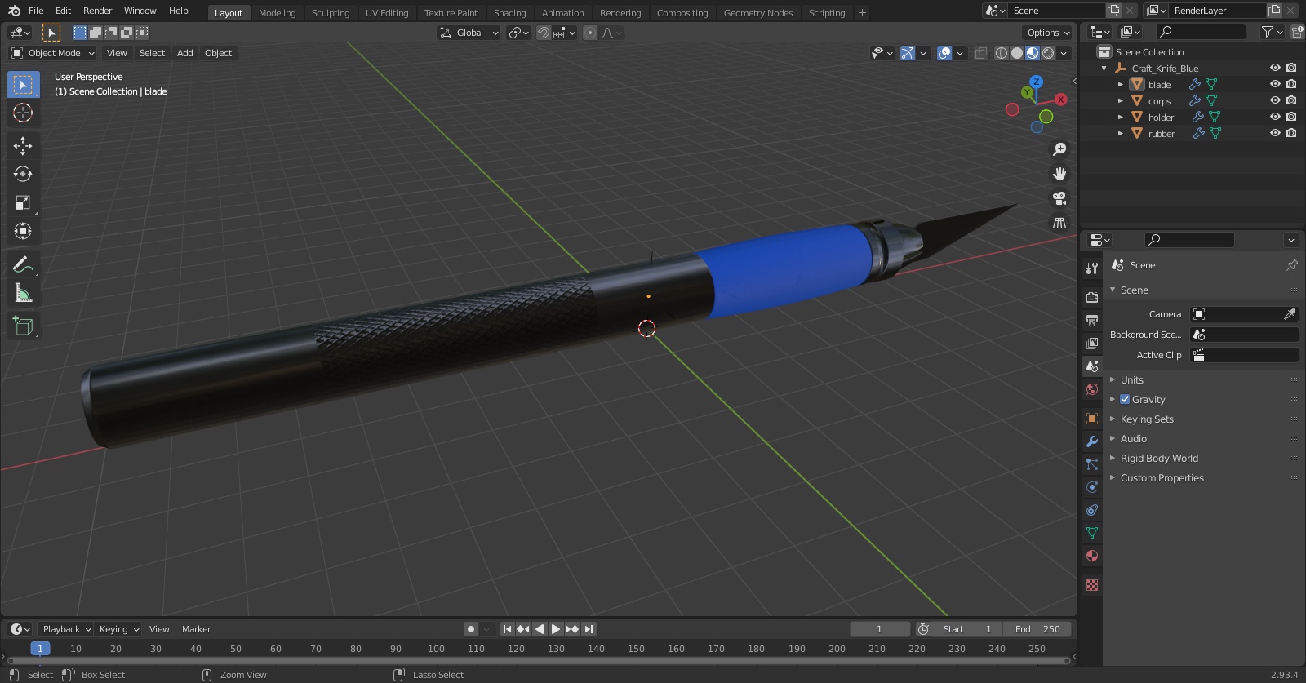Collapse the Craft_Knife_Blue collection
Screen dimensions: 1306x683
(1104, 68)
